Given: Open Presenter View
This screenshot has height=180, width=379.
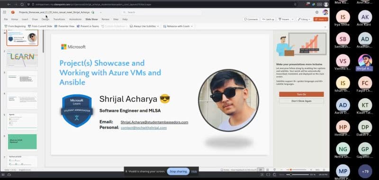Looking at the screenshot, I should [64, 26].
